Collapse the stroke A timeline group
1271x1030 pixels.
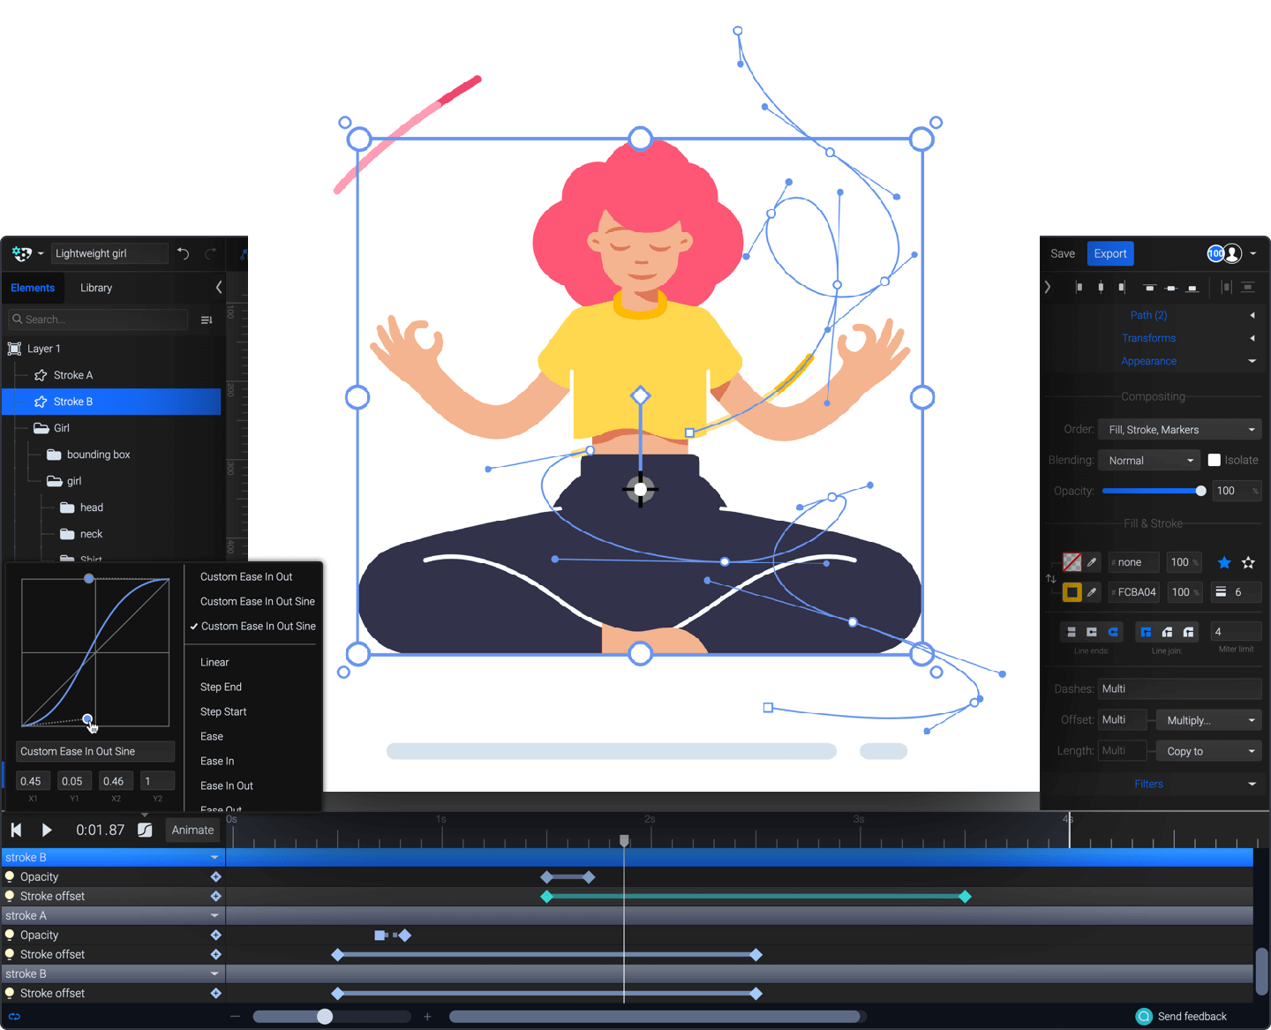pyautogui.click(x=214, y=915)
